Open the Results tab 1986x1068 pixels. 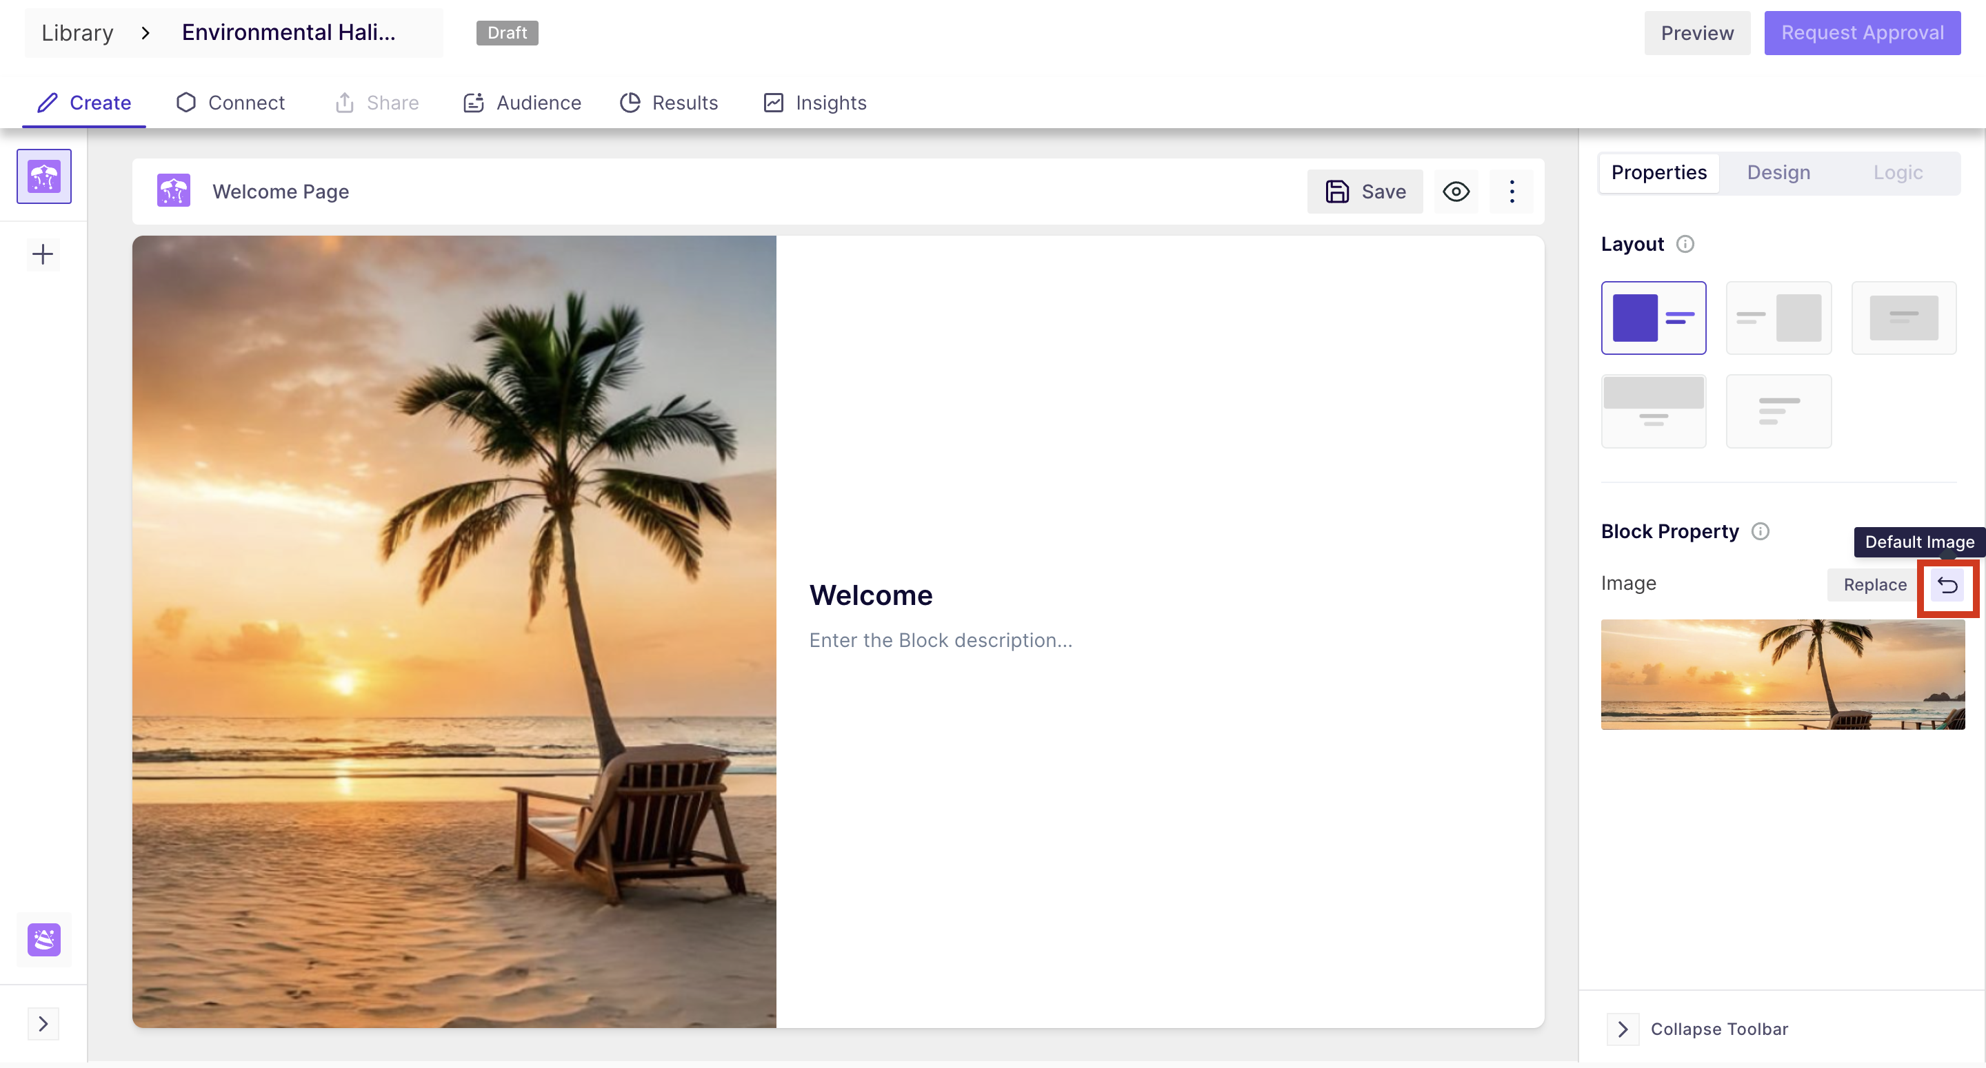click(x=668, y=103)
